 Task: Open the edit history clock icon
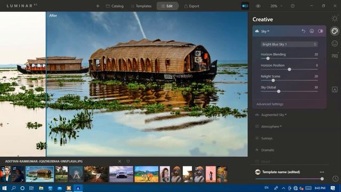coord(335,179)
